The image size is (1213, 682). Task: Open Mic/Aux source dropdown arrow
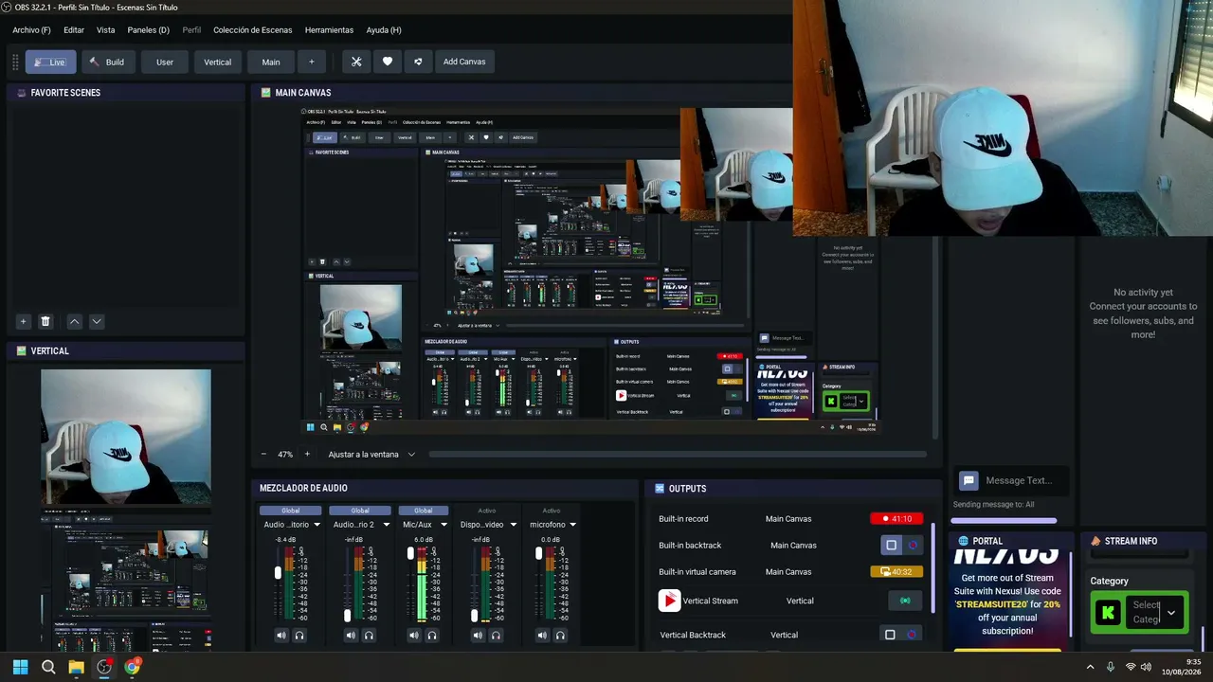443,525
